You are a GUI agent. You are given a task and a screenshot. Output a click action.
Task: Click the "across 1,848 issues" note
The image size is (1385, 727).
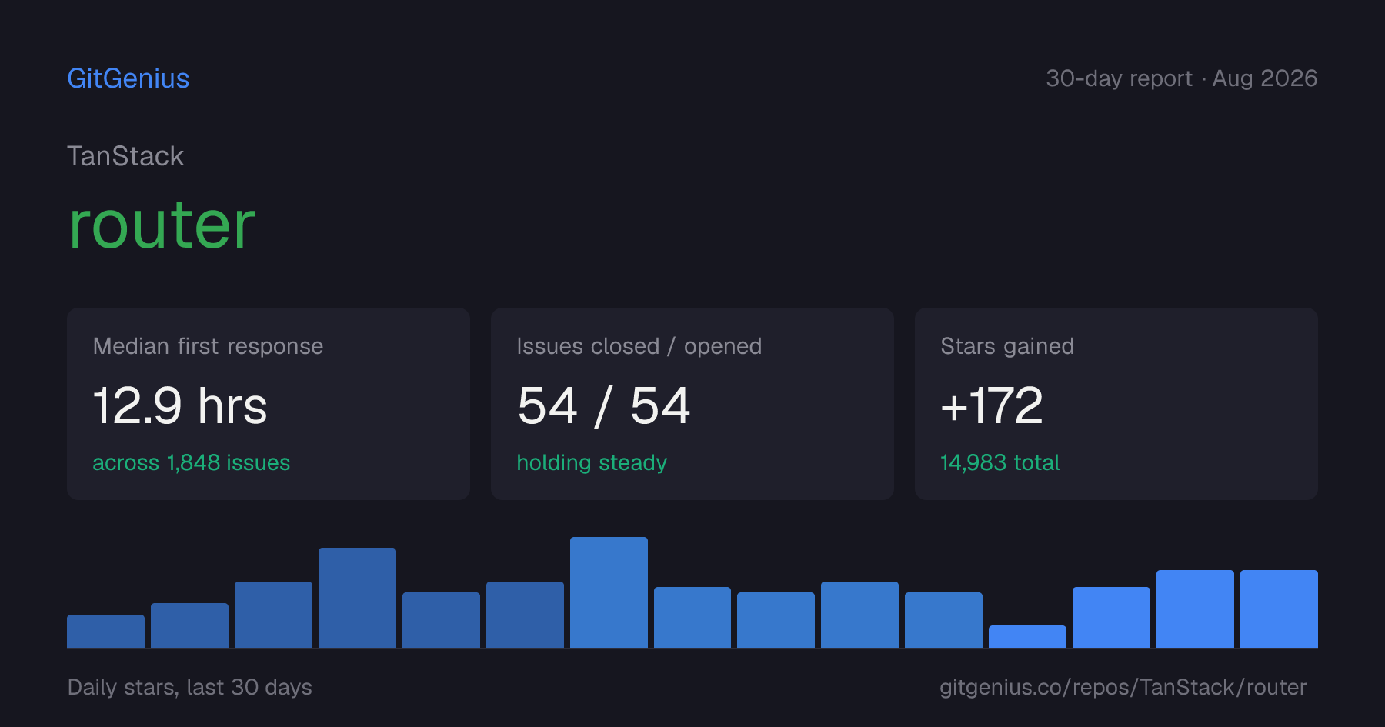pos(192,462)
